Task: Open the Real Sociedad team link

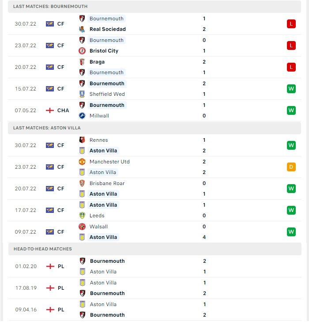Action: pos(108,29)
